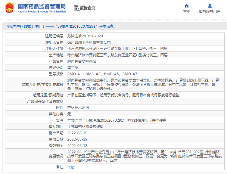Select model specs BMD-A1、BMD-A3 cell
Image resolution: width=227 pixels, height=174 pixels.
pos(145,74)
